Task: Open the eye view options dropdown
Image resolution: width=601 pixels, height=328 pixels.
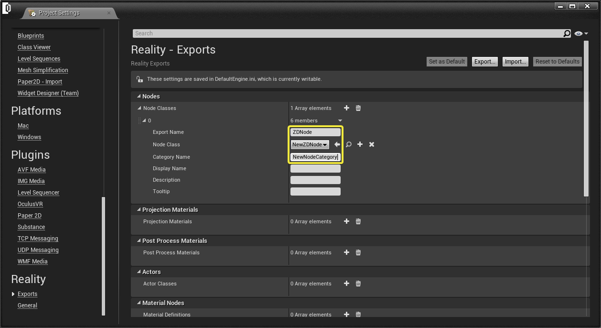Action: pos(581,33)
